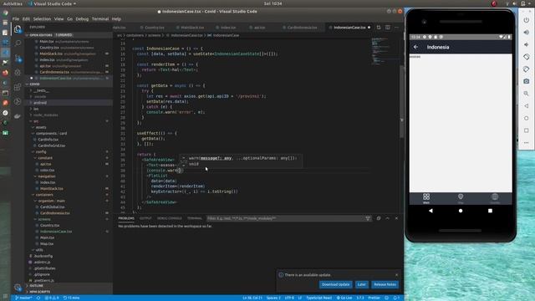Click the emulator sidebar Home circle
This screenshot has width=535, height=301.
(526, 118)
